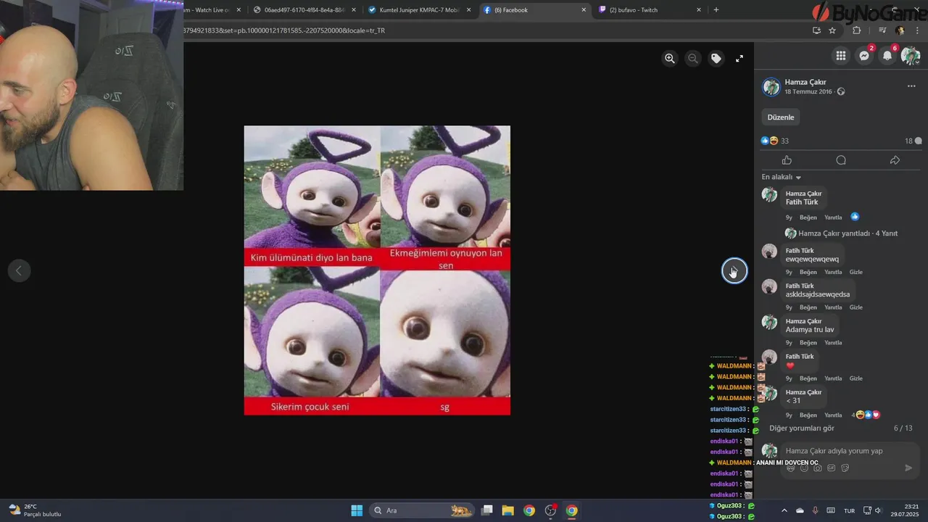Close the (6) Facebook tab
Screen dimensions: 928x522
tap(584, 10)
